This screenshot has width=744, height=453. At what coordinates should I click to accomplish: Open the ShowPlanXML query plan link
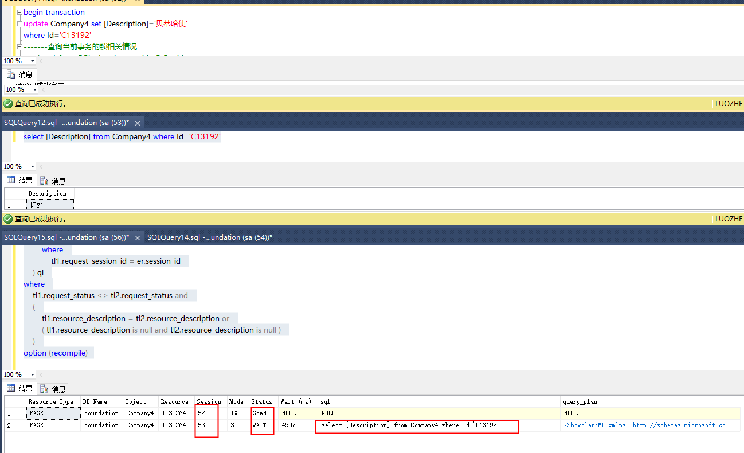(650, 425)
